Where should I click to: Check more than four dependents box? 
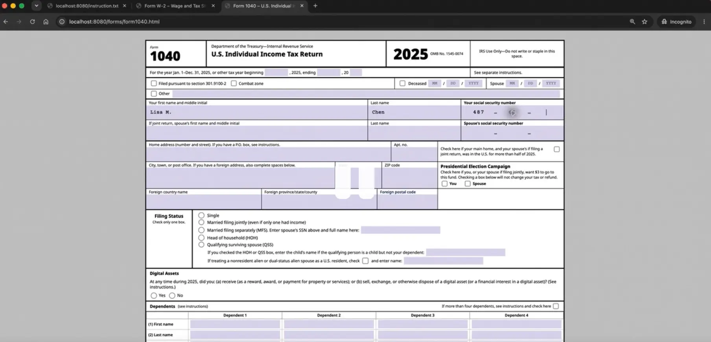[556, 306]
